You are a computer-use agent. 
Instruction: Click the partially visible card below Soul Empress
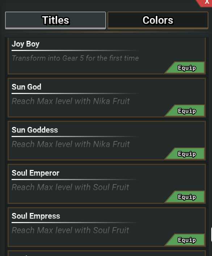pyautogui.click(x=107, y=253)
